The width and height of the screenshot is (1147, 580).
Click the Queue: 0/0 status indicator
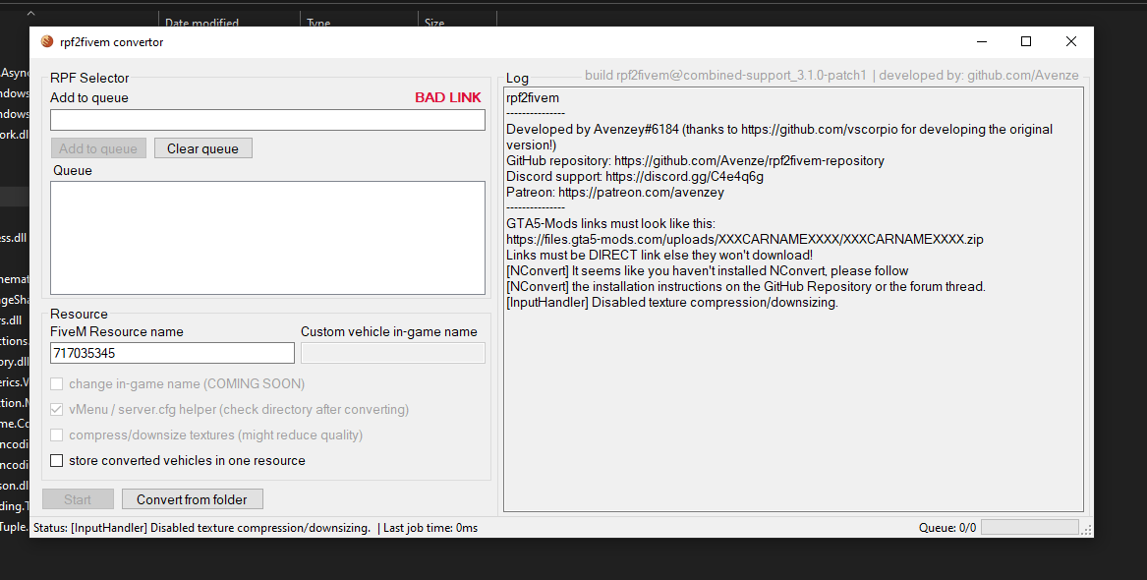pyautogui.click(x=947, y=528)
